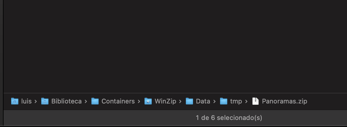Select the "tmp" path bar label
The image size is (347, 127).
pos(236,101)
